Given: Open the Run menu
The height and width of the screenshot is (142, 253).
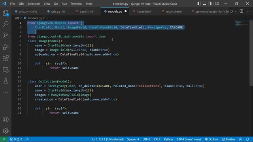Looking at the screenshot, I should (64, 4).
